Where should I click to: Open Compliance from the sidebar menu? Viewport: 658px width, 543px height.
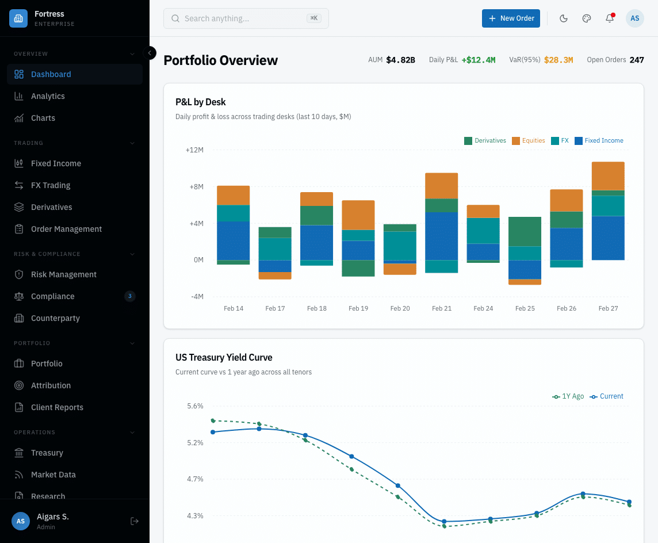tap(53, 296)
